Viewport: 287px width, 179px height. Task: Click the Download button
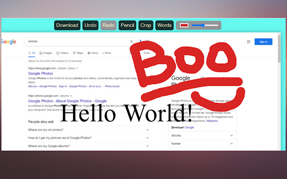(x=67, y=25)
